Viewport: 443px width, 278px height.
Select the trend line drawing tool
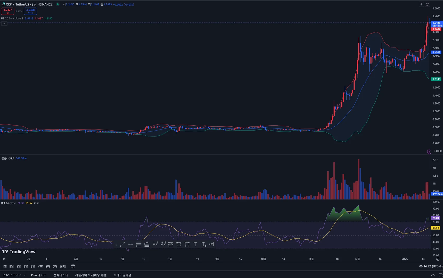coord(122,244)
